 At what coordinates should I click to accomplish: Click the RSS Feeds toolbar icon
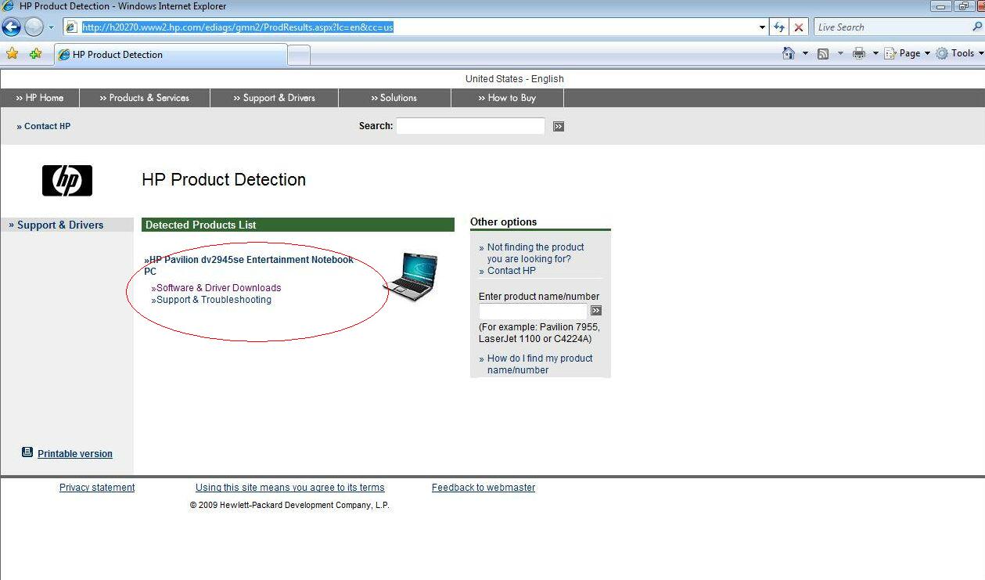click(823, 53)
